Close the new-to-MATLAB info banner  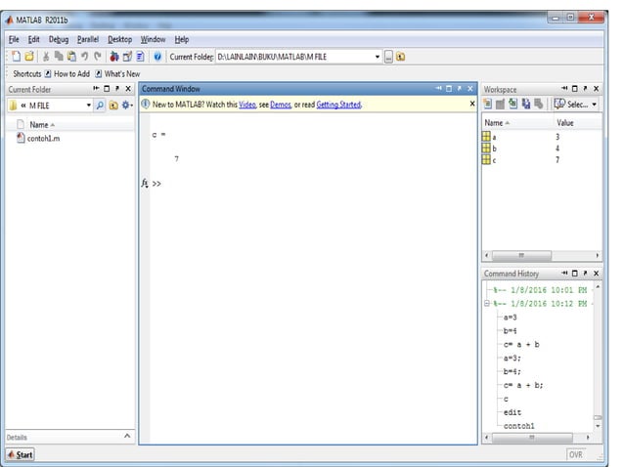[x=472, y=105]
